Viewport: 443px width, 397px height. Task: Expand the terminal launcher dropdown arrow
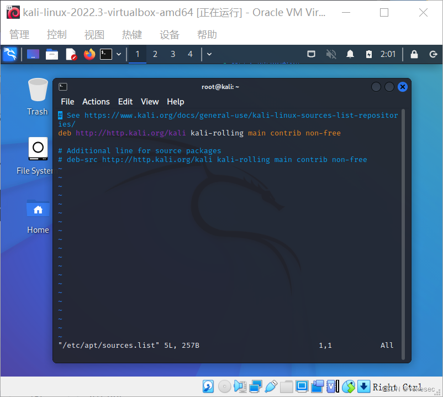tap(119, 54)
